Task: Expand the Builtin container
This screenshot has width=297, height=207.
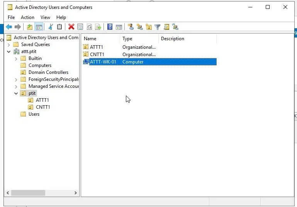Action: tap(16, 59)
